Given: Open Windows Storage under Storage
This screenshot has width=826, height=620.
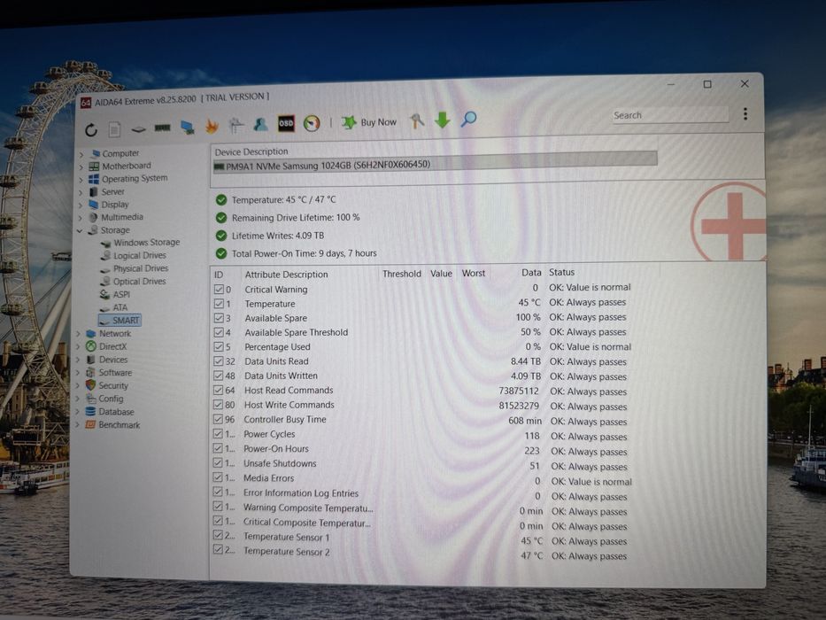Looking at the screenshot, I should (146, 243).
